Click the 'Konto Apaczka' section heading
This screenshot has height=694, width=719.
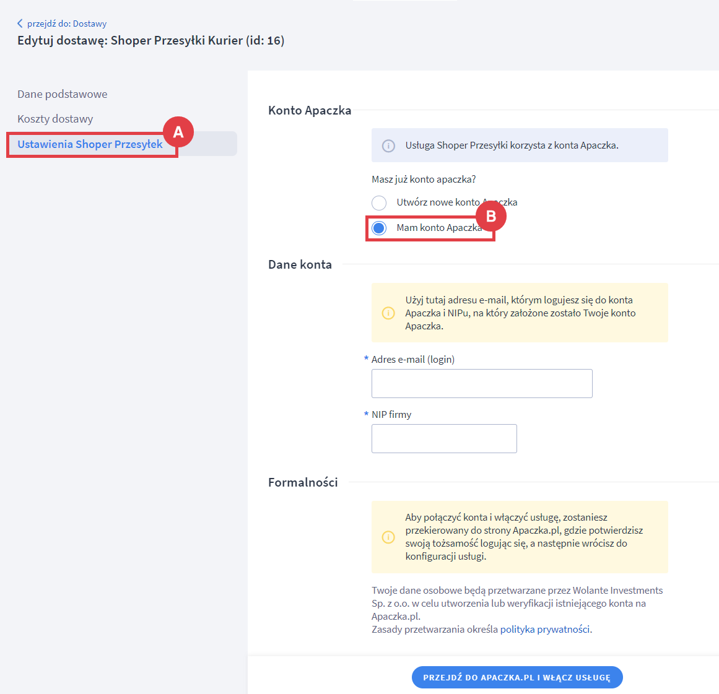click(310, 110)
